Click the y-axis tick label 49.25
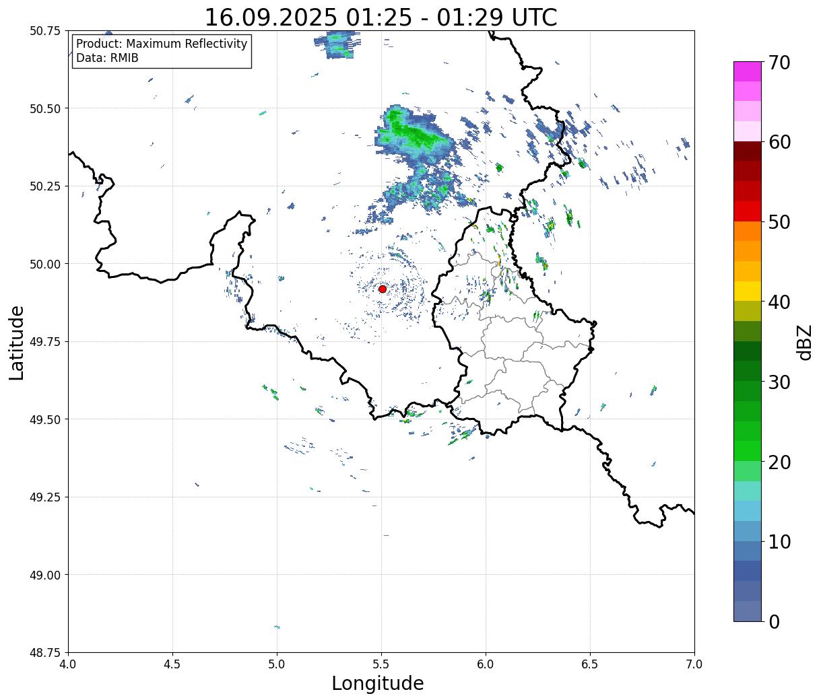Image resolution: width=821 pixels, height=700 pixels. point(45,497)
